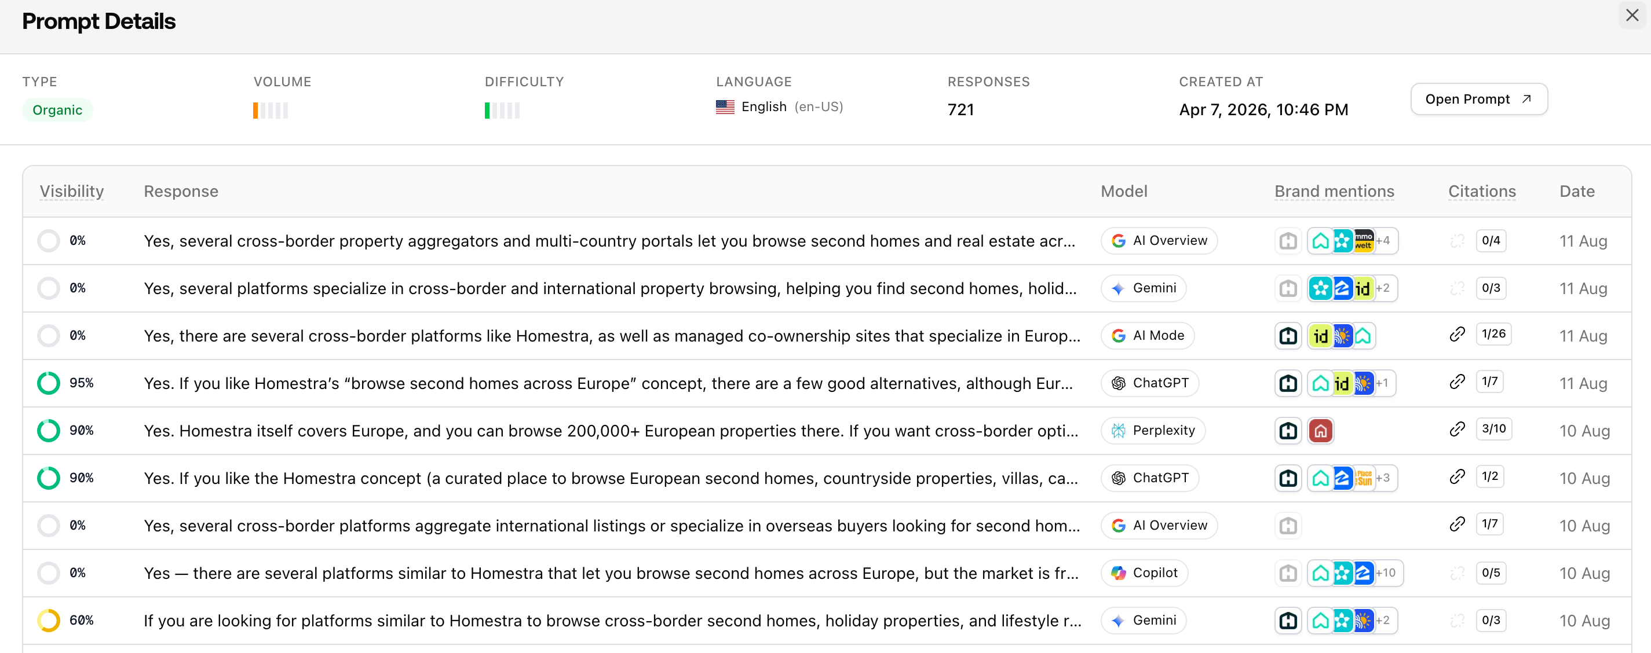
Task: Open response starting 'Yes. Homestra itself covers Europe'
Action: tap(611, 431)
